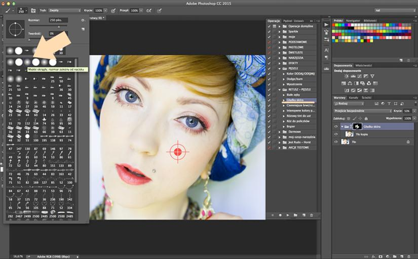Create new fill or adjustment layer

tap(387, 256)
